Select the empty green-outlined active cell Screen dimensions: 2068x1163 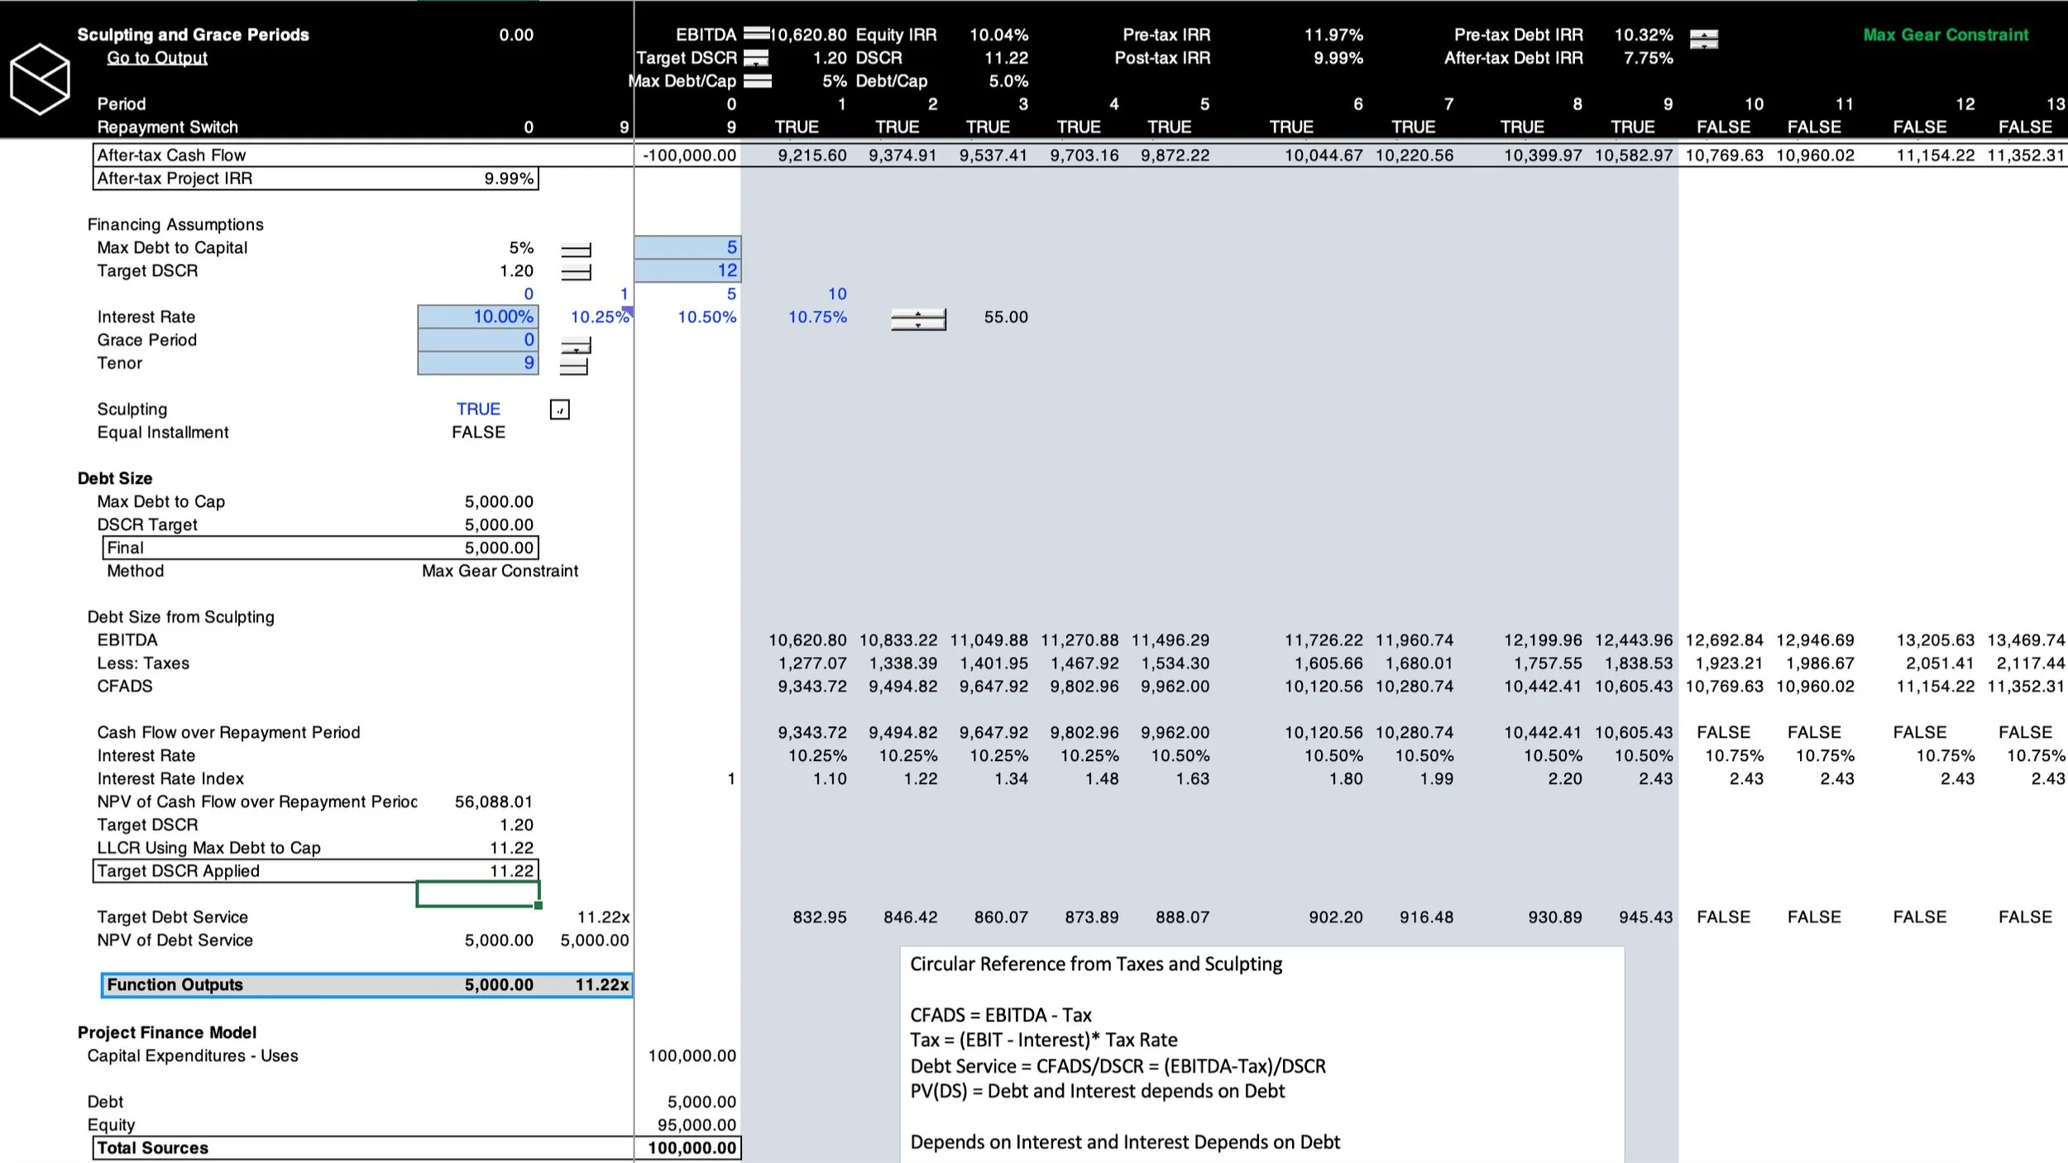[x=477, y=894]
